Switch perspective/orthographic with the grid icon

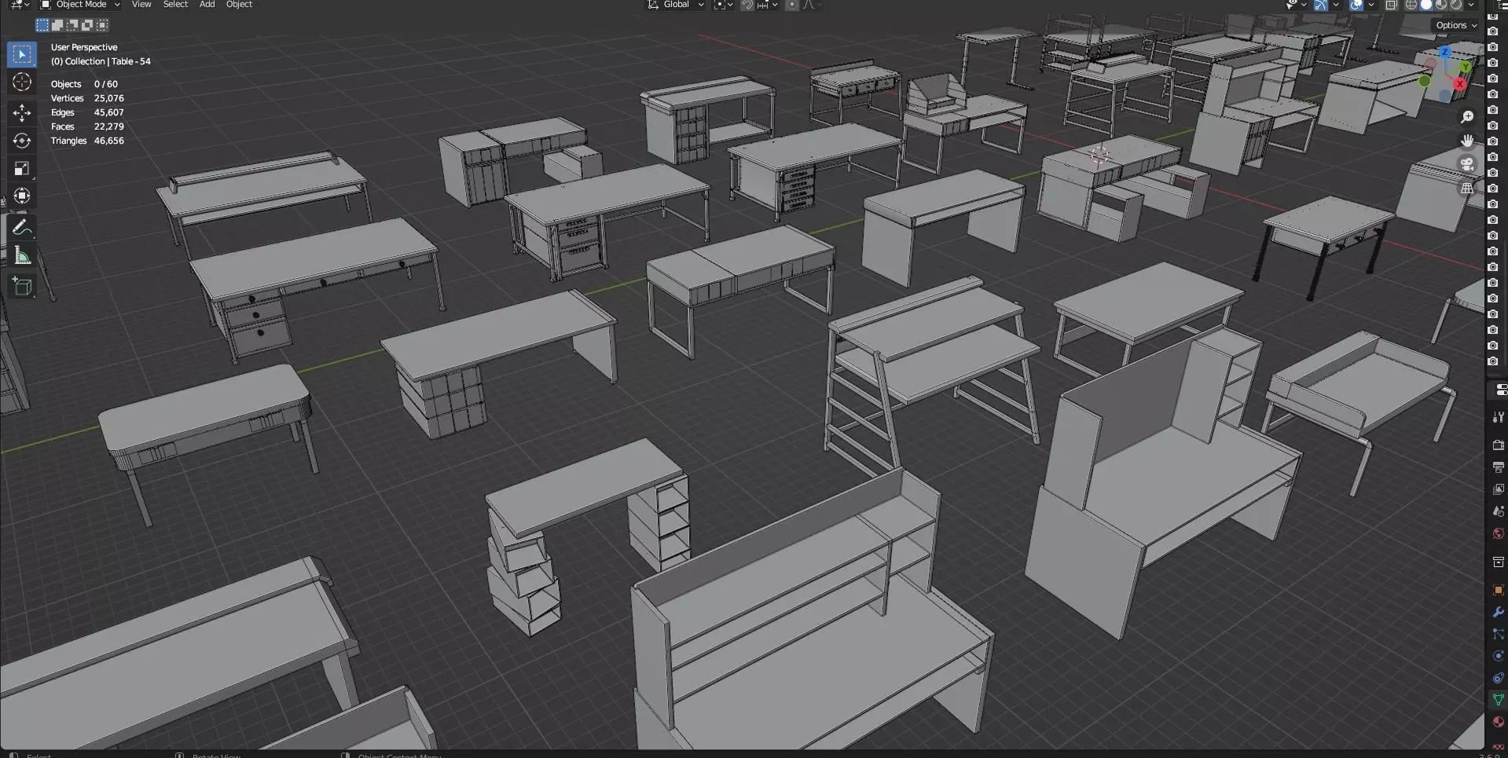1467,188
